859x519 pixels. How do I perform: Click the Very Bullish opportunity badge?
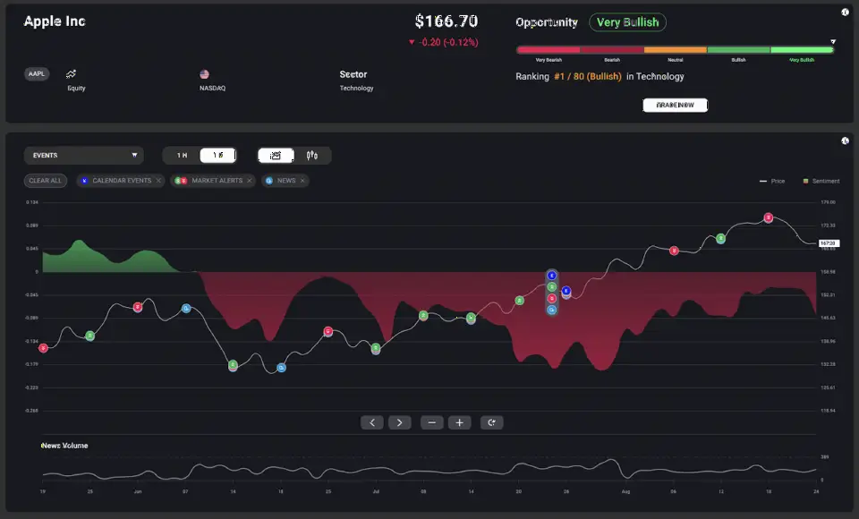627,21
